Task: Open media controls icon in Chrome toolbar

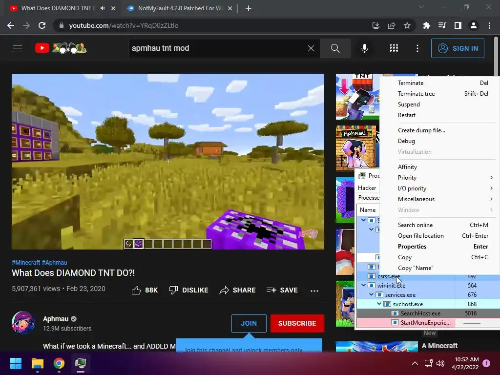Action: tap(442, 25)
